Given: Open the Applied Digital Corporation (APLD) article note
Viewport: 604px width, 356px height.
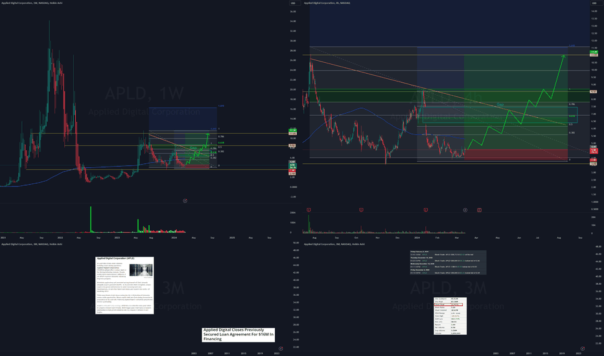Looking at the screenshot, I should click(124, 285).
